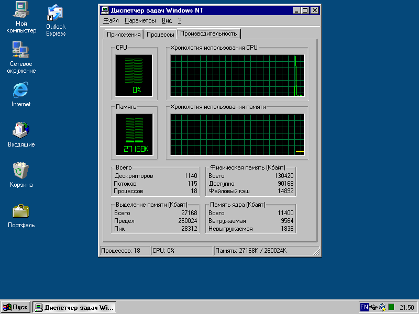
Task: Click the Выделение памяти (Кбайт) group label
Action: (x=151, y=205)
